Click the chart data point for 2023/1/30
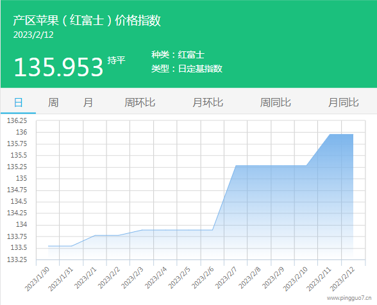The height and width of the screenshot is (305, 377). (x=48, y=246)
